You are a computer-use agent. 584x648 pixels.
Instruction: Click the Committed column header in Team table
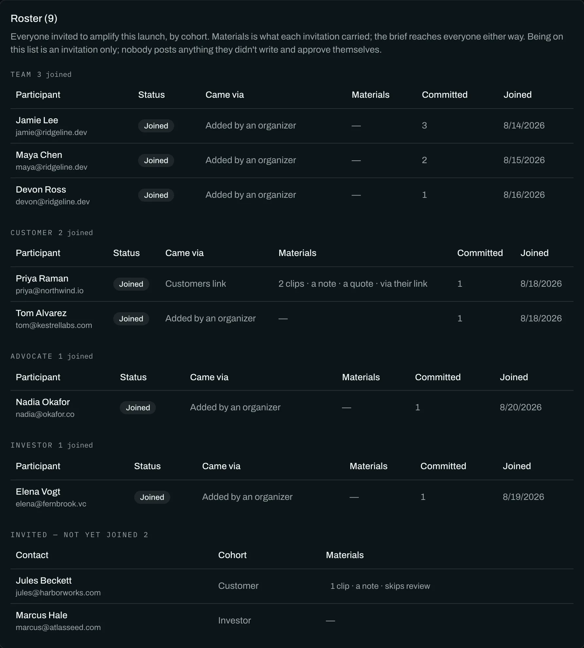(444, 95)
